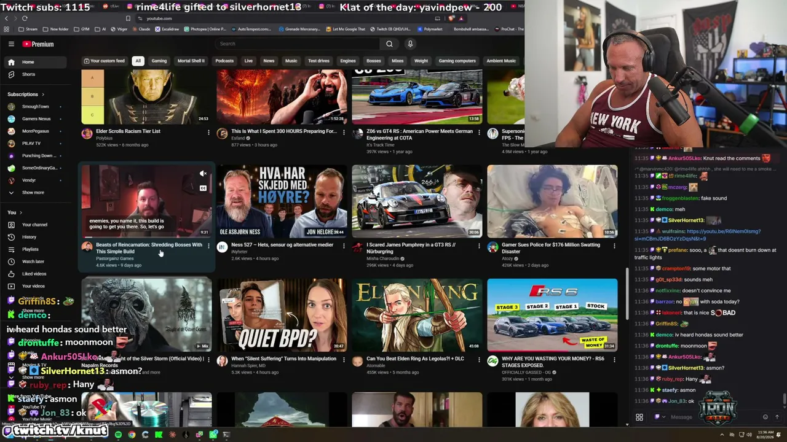Select the Music filter chip
The image size is (787, 442).
(291, 61)
